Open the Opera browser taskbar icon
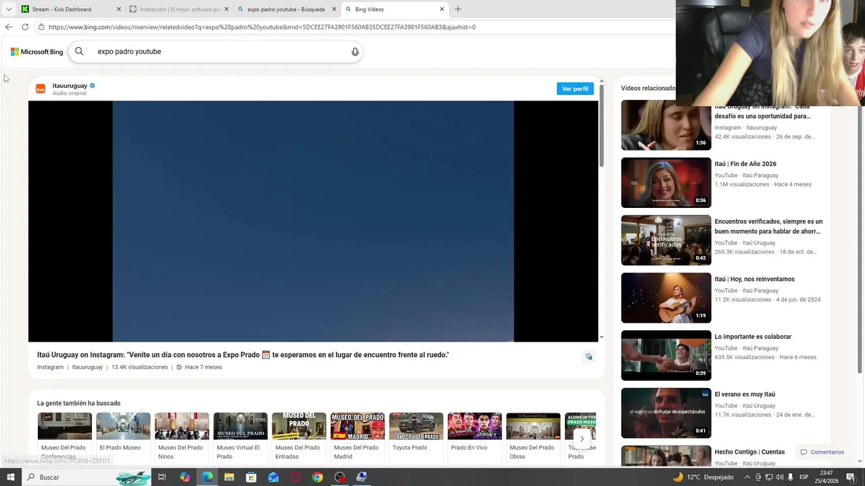Image resolution: width=865 pixels, height=486 pixels. 295,477
